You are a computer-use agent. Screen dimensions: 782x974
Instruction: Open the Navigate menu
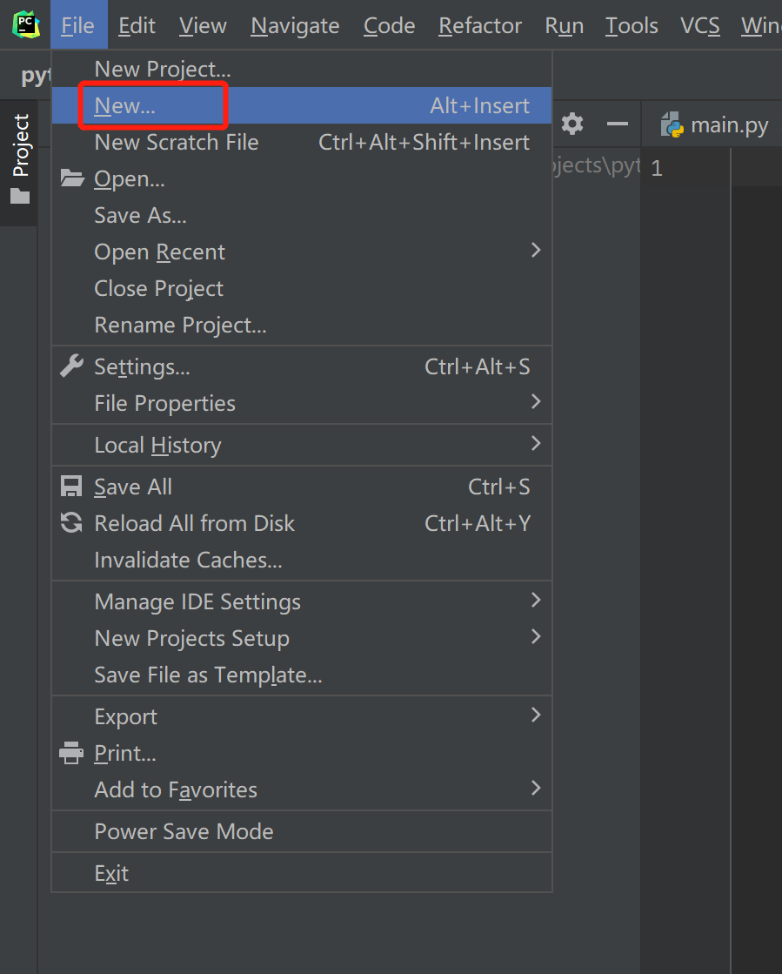(x=295, y=25)
